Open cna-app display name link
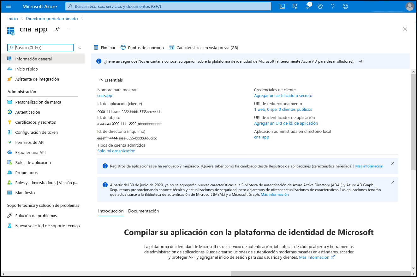This screenshot has height=277, width=417. 105,95
